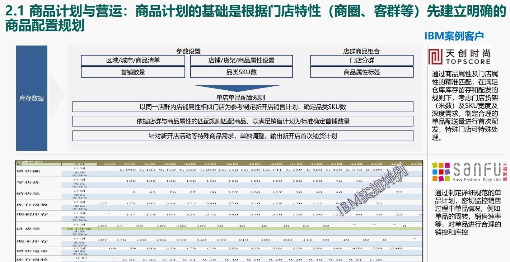
Task: Click the 0.99 inventory turnover cell
Action: pyautogui.click(x=276, y=259)
